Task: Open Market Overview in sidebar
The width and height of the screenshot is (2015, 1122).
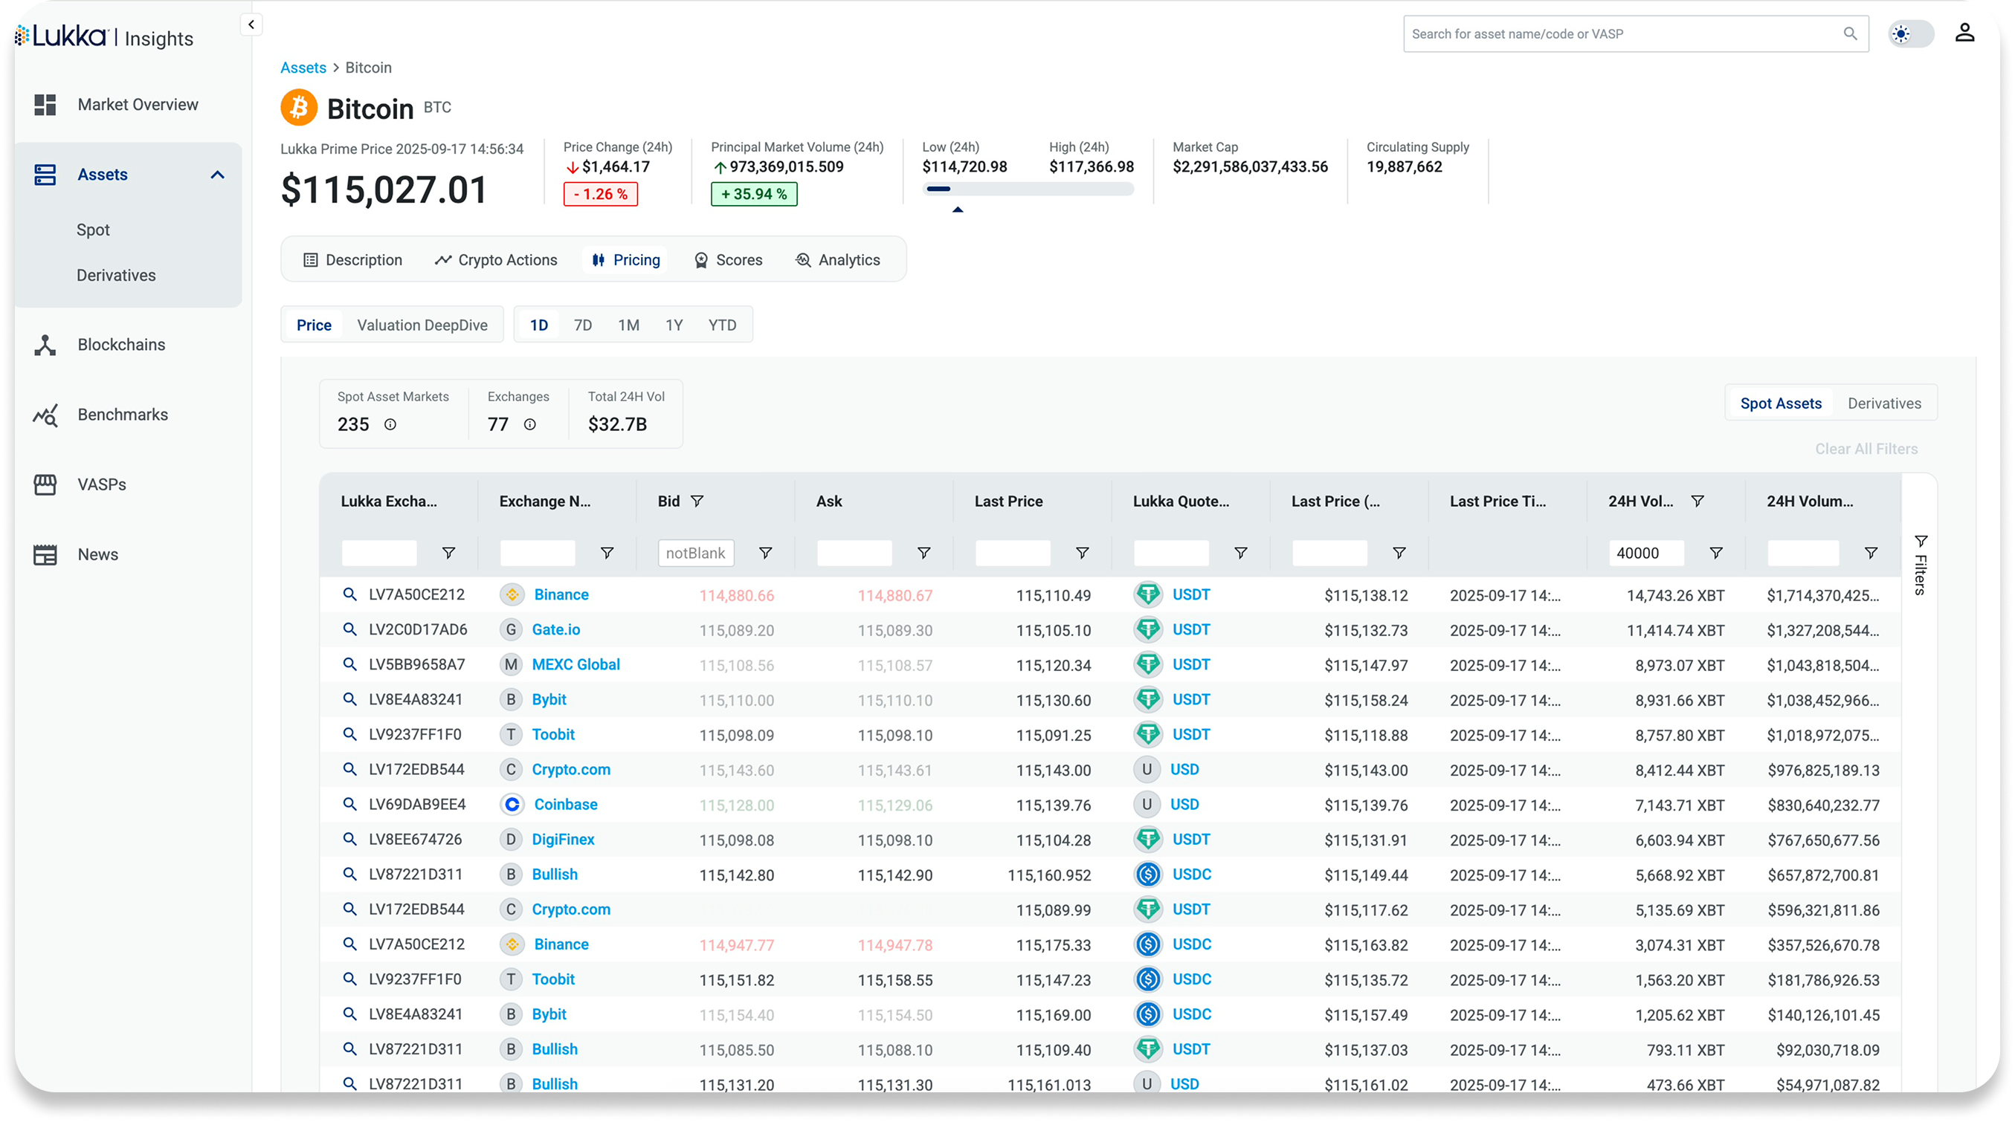Action: (129, 105)
